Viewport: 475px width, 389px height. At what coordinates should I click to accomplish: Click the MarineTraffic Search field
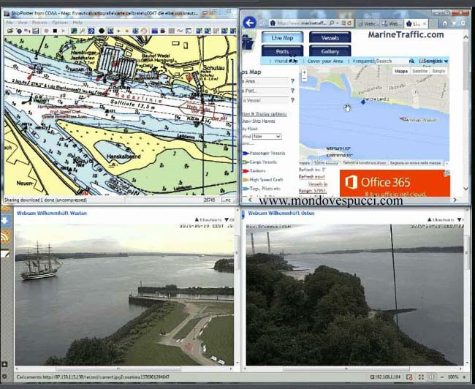click(x=392, y=61)
